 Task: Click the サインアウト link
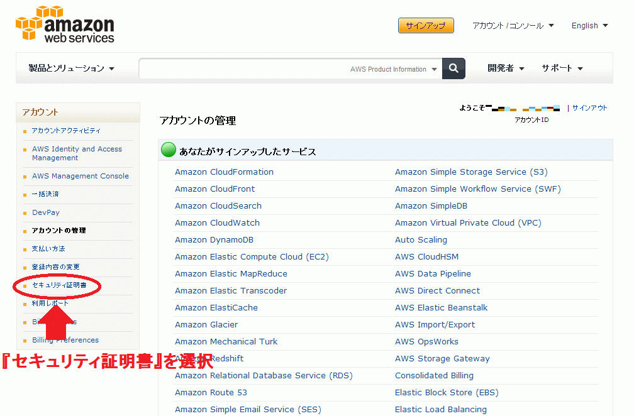click(590, 108)
